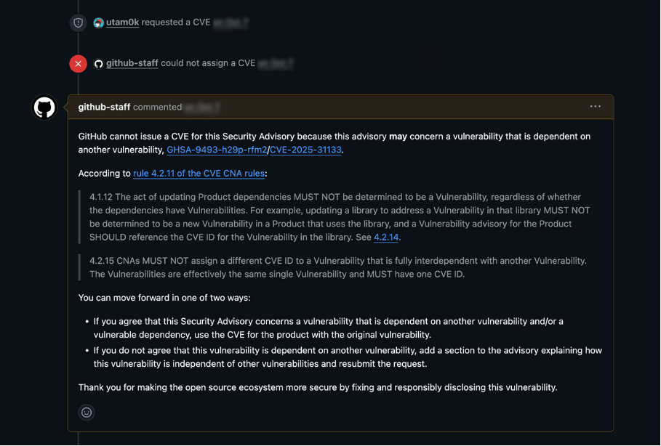Click github-staff's circular avatar thumbnail
This screenshot has width=661, height=446.
pyautogui.click(x=44, y=107)
